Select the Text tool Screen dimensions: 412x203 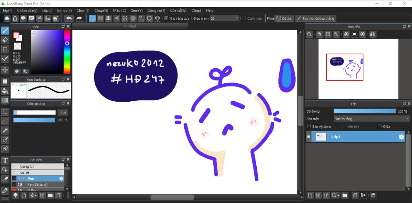(x=5, y=160)
